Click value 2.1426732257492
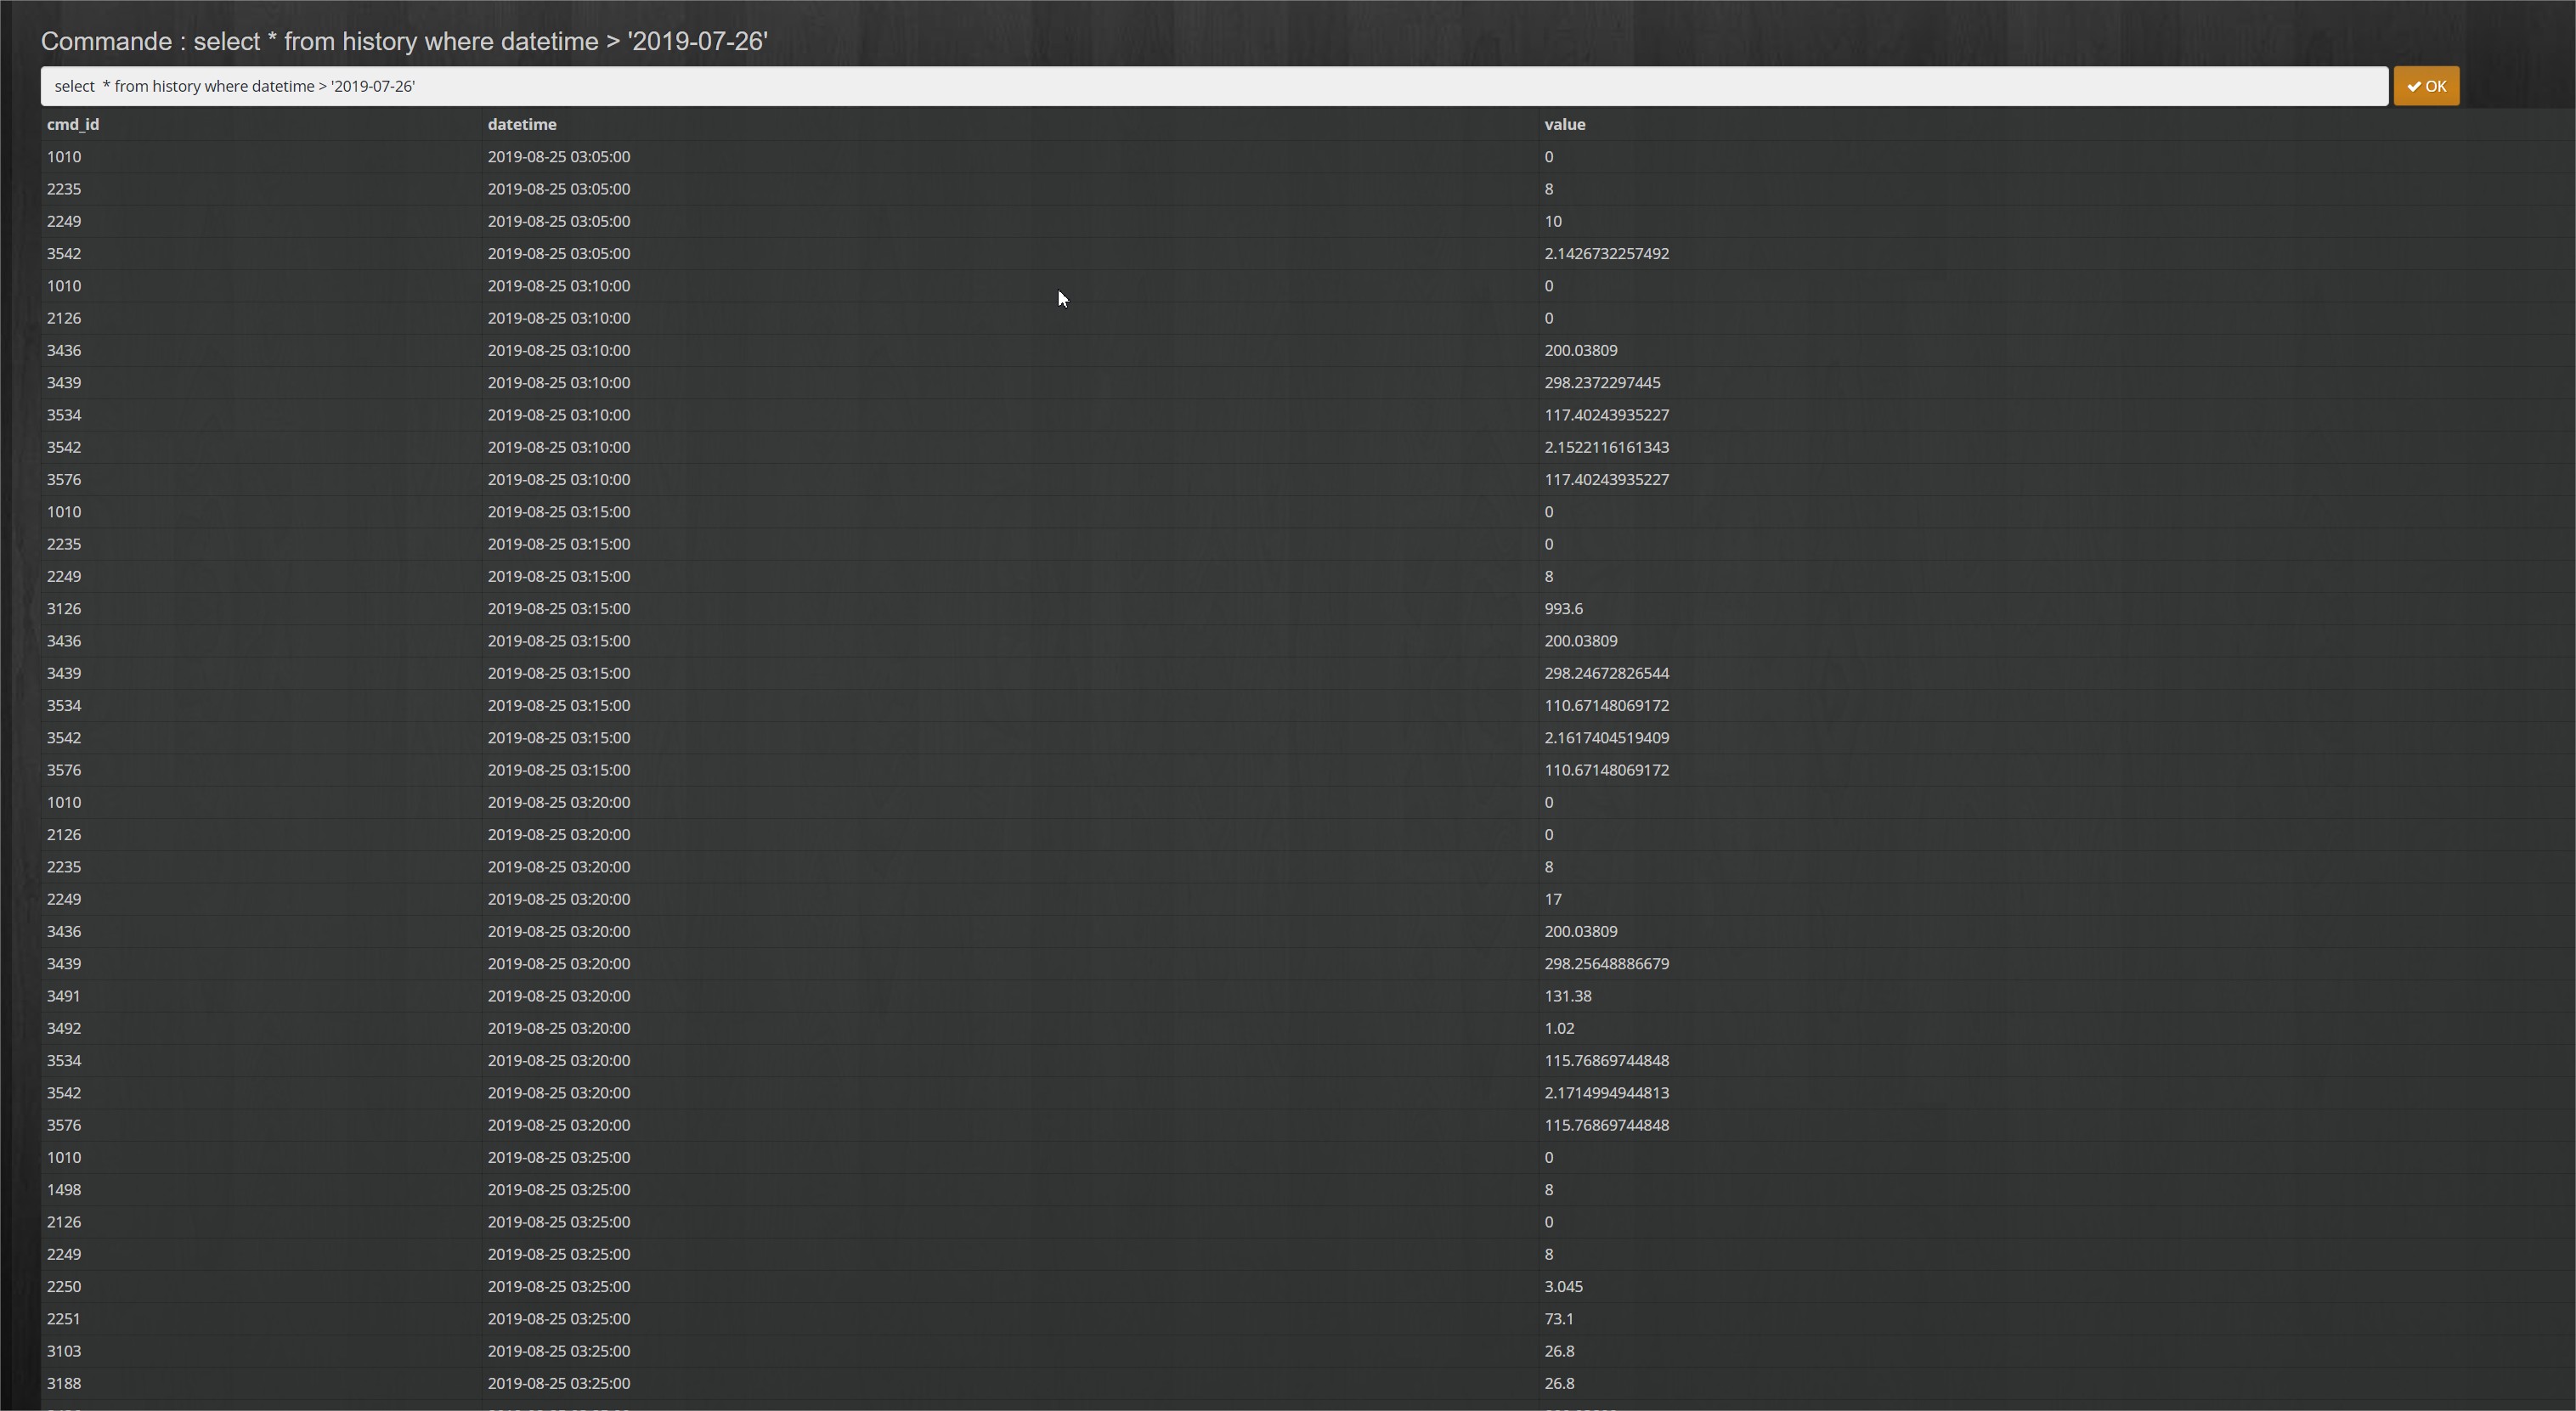 tap(1606, 254)
